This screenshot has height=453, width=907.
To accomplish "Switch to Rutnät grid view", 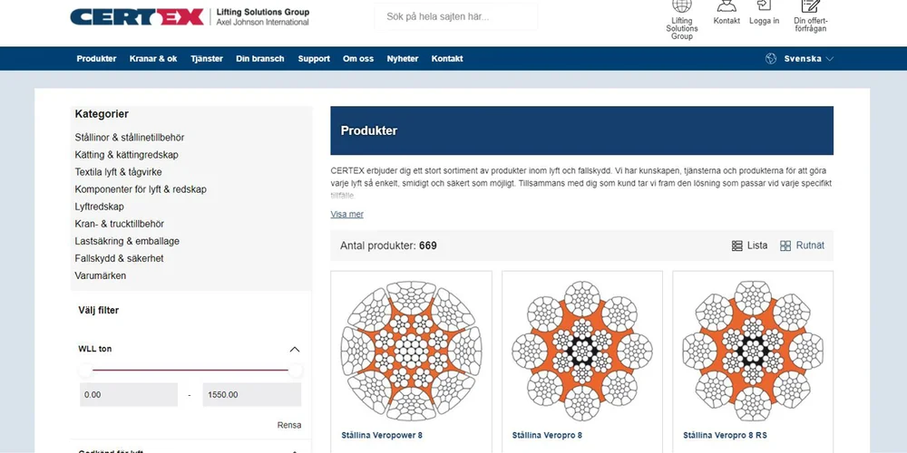I will (x=803, y=246).
